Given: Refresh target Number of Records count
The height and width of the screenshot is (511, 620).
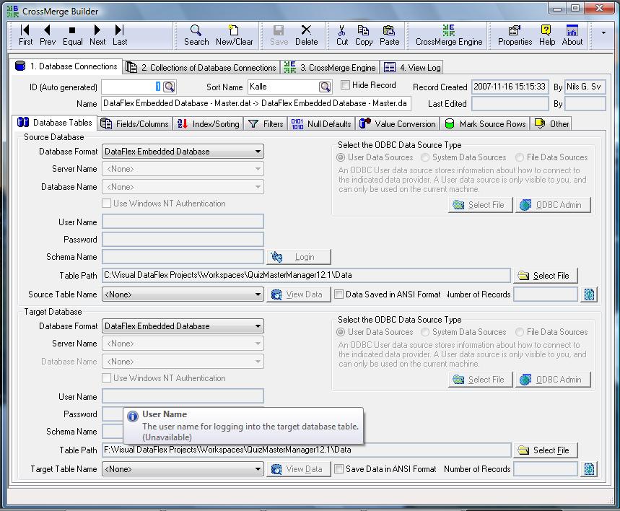Looking at the screenshot, I should pos(589,469).
